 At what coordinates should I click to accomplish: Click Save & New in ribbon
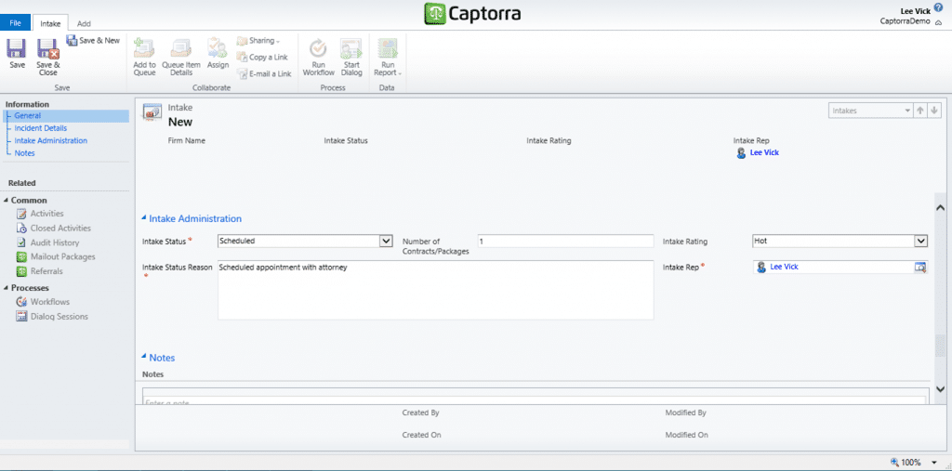click(93, 41)
